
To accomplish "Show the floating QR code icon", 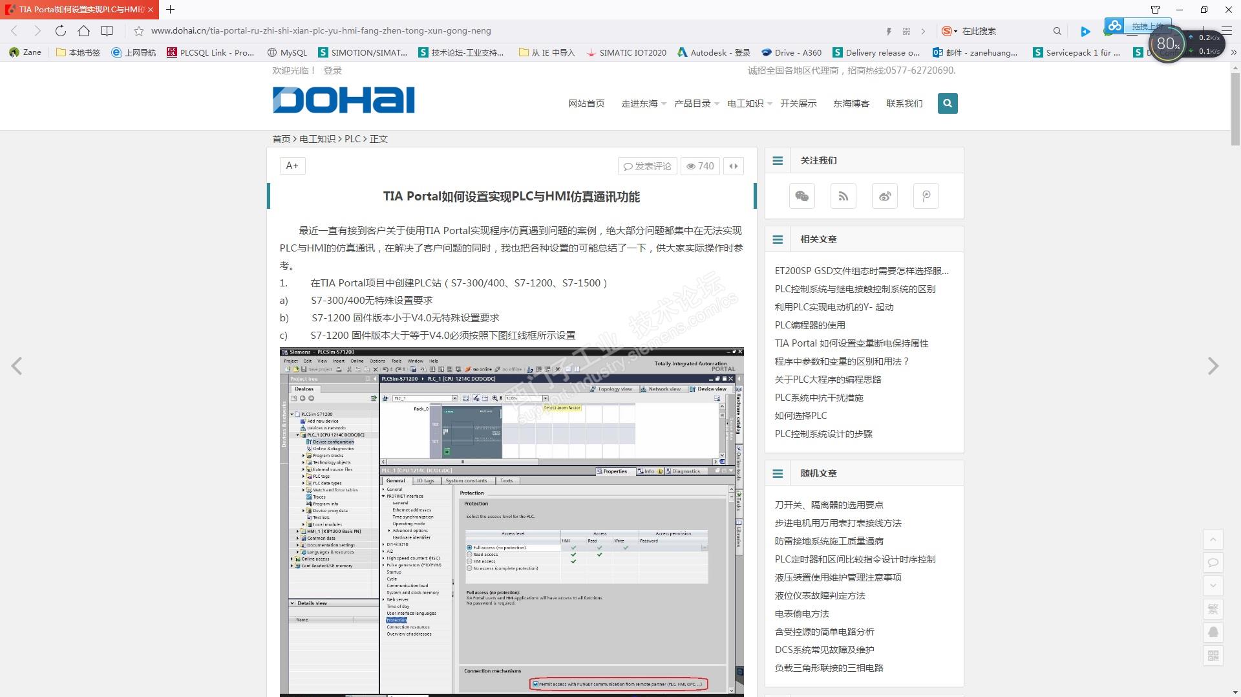I will [1213, 656].
